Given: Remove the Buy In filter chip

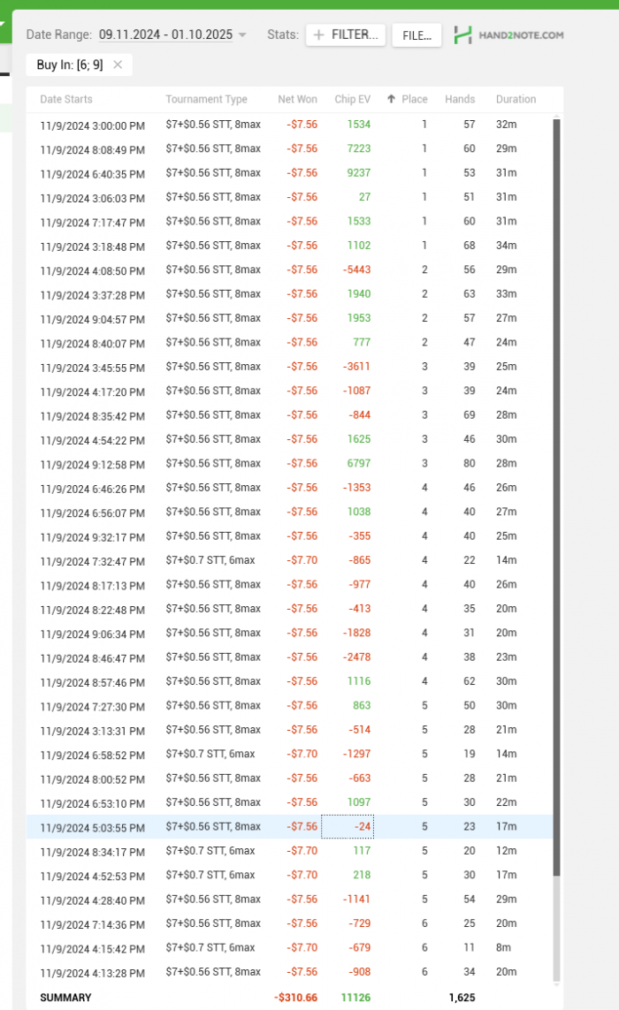Looking at the screenshot, I should [x=118, y=65].
